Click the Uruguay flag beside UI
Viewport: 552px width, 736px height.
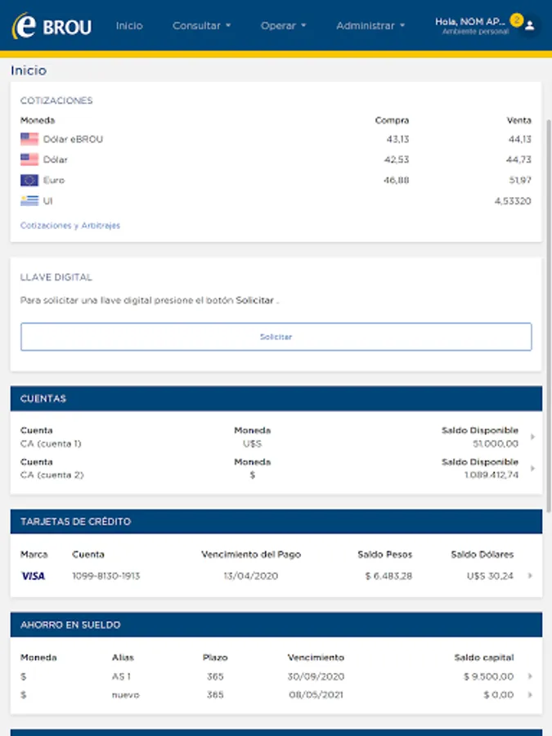point(29,200)
